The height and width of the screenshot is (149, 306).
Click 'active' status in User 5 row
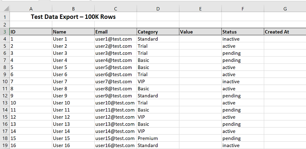click(x=243, y=67)
